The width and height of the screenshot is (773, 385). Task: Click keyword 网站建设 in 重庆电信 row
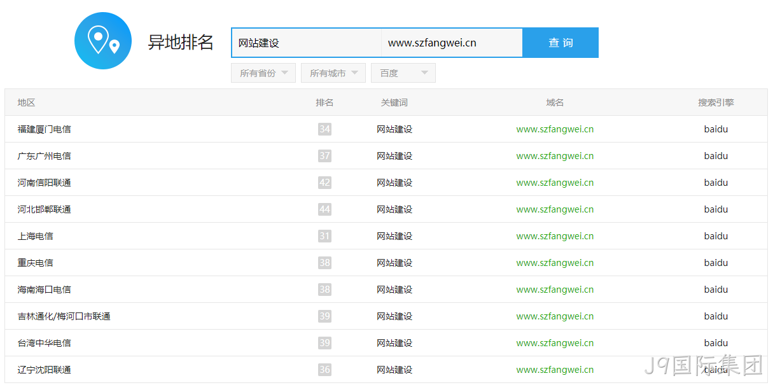click(x=394, y=263)
